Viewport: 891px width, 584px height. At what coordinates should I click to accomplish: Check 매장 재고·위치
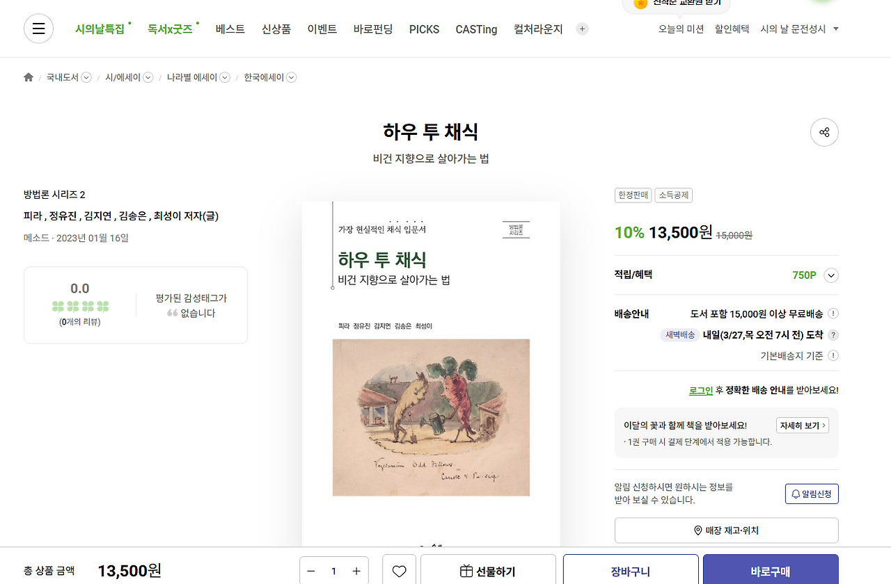[x=727, y=530]
